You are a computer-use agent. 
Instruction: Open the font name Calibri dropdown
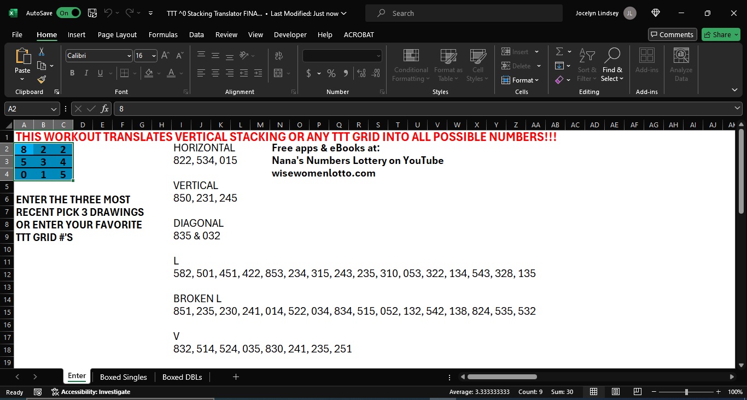tap(129, 56)
